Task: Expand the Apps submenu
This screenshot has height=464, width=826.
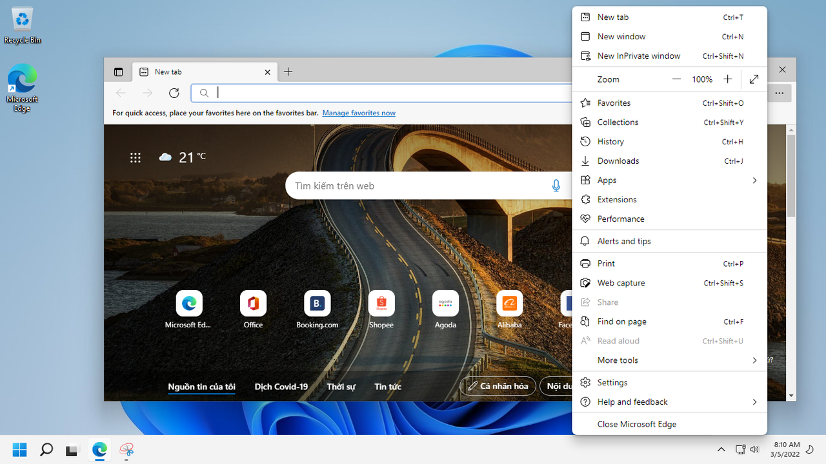Action: click(670, 180)
